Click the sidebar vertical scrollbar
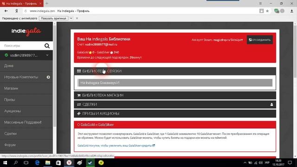Screen dimensions: 297x167 pos(55,76)
